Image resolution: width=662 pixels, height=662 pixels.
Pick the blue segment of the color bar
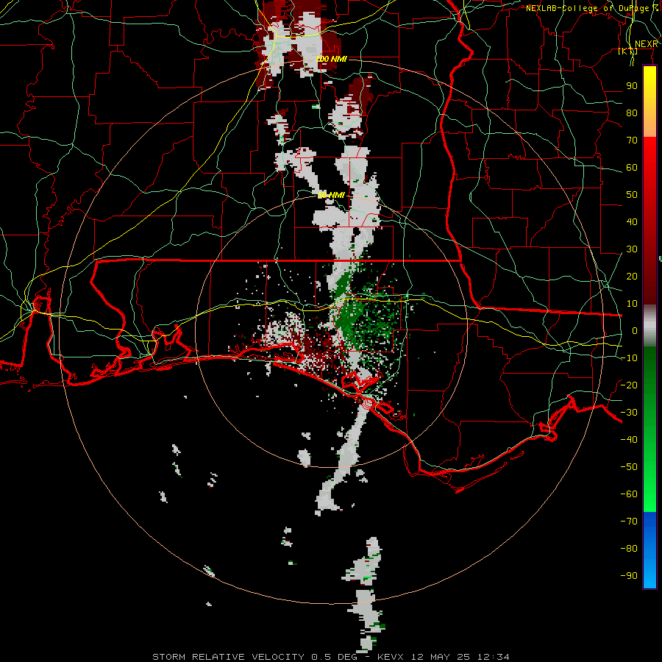[649, 549]
